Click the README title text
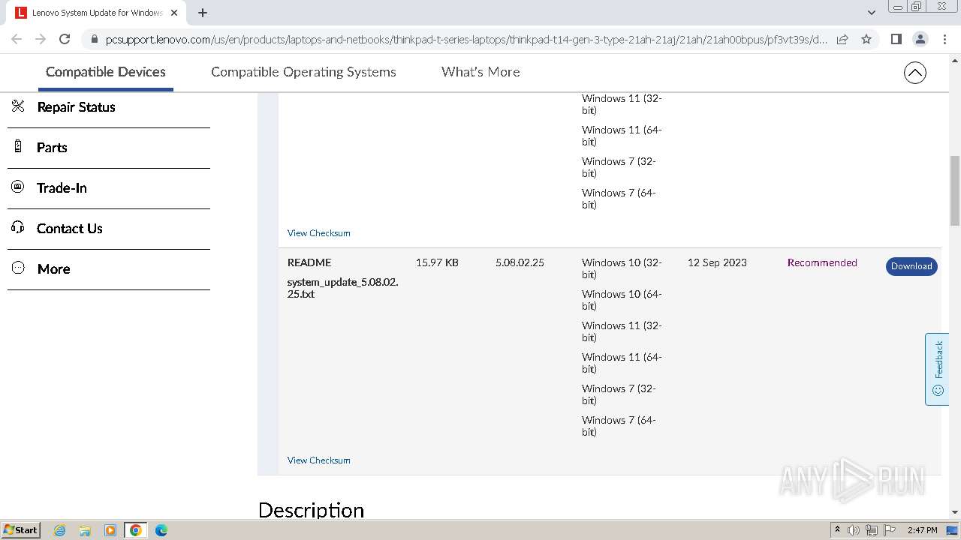Image resolution: width=961 pixels, height=540 pixels. [x=309, y=262]
